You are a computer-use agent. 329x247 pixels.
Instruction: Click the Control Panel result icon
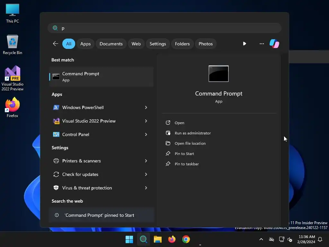coord(56,134)
